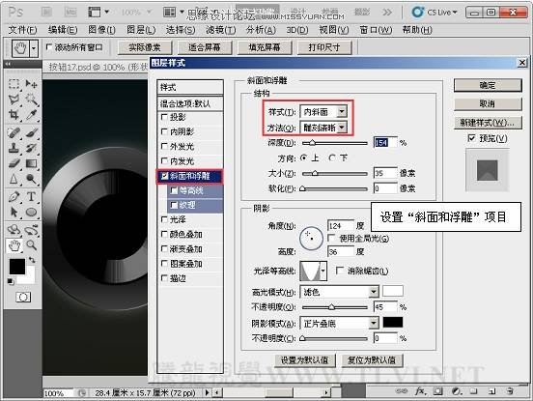This screenshot has width=533, height=401.
Task: Open the zoom level 100% dropdown
Action: click(149, 13)
